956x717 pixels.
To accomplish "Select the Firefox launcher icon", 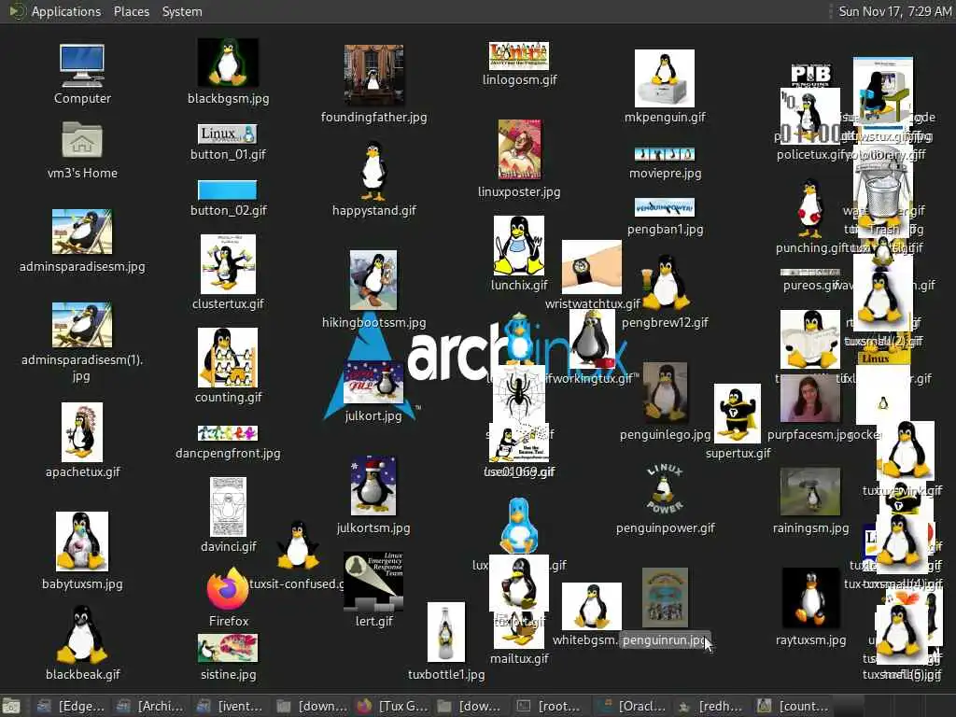I will [x=228, y=588].
